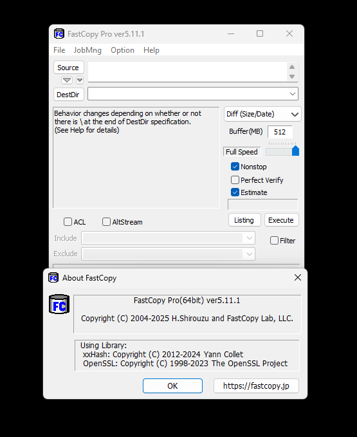Enable the ACL checkbox
This screenshot has height=437, width=357.
click(x=68, y=222)
